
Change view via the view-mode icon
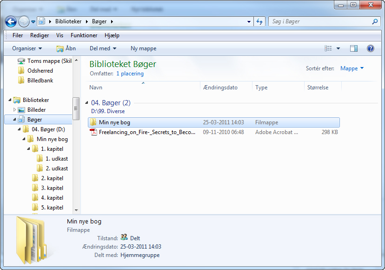point(328,48)
